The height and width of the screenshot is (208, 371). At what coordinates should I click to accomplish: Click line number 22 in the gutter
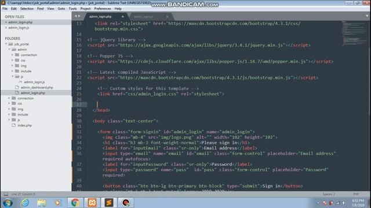79,77
